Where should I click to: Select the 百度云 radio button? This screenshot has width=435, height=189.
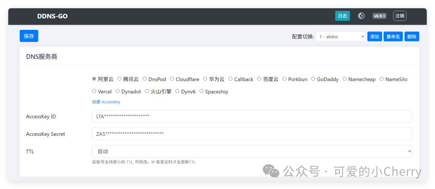259,79
